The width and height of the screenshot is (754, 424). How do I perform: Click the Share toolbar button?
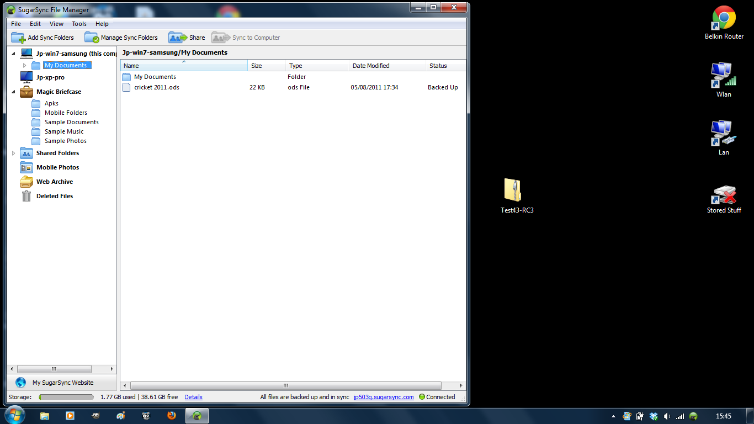(187, 38)
